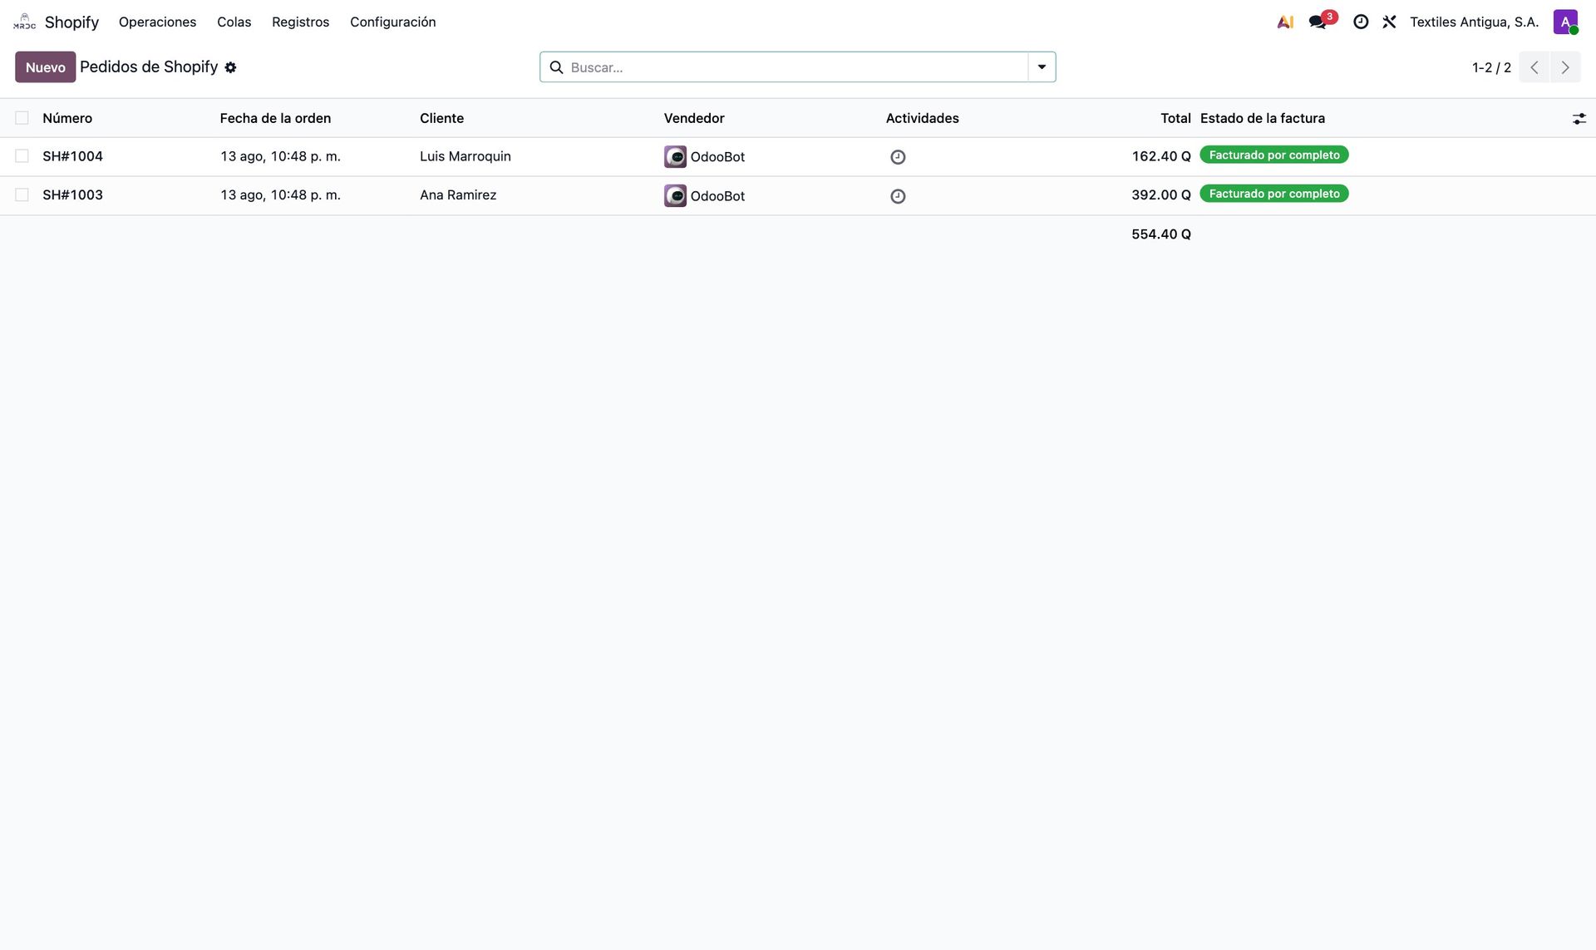
Task: Sort by Fecha de la orden header
Action: pyautogui.click(x=275, y=118)
